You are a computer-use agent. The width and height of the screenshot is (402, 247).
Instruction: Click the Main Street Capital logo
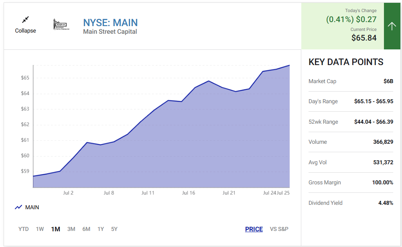pos(61,24)
